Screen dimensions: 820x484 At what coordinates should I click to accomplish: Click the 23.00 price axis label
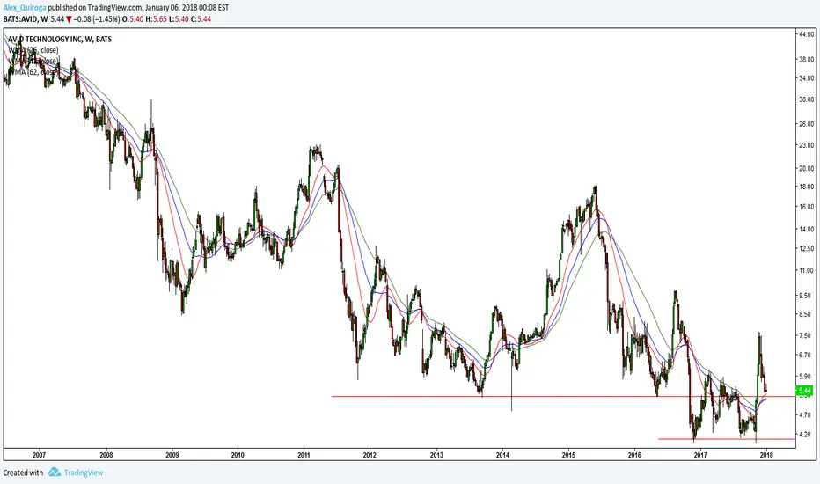coord(807,145)
